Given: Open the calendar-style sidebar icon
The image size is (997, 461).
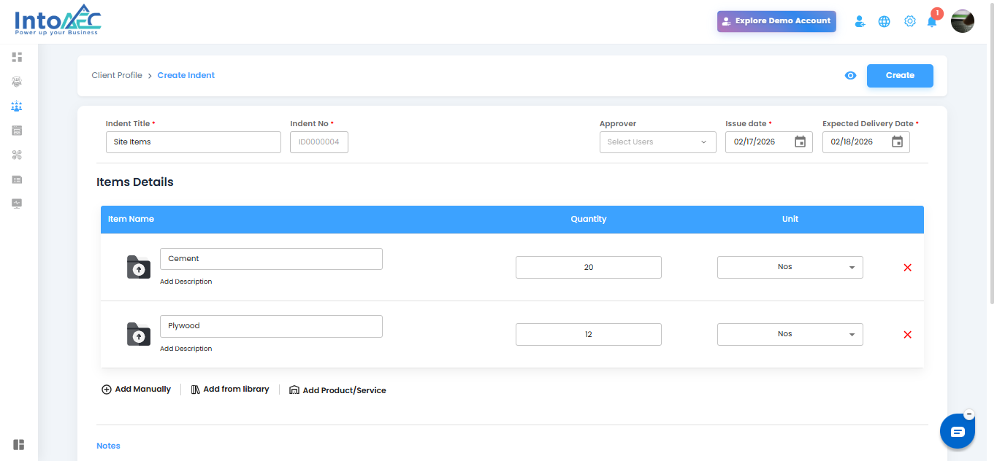Looking at the screenshot, I should [x=17, y=131].
